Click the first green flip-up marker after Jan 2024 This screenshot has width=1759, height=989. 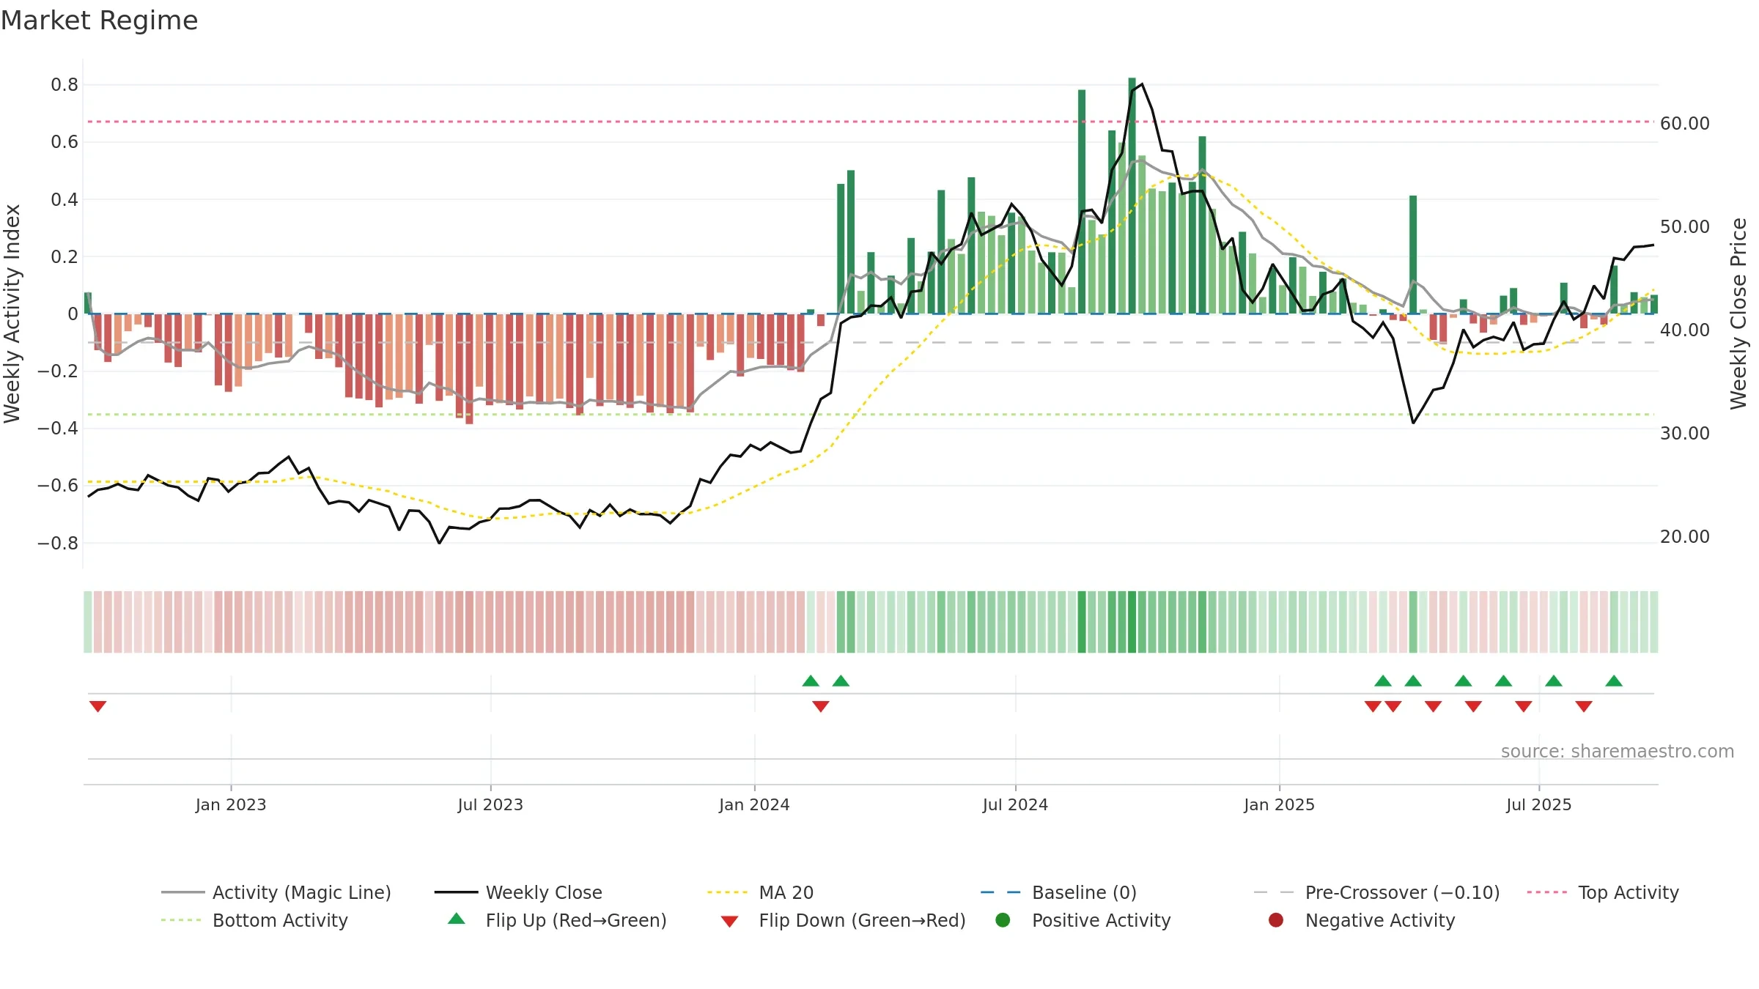click(x=811, y=681)
